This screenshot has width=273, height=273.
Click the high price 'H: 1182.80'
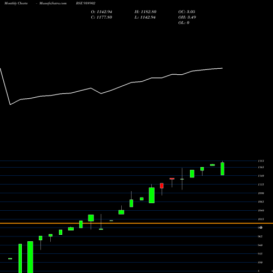tap(145, 12)
